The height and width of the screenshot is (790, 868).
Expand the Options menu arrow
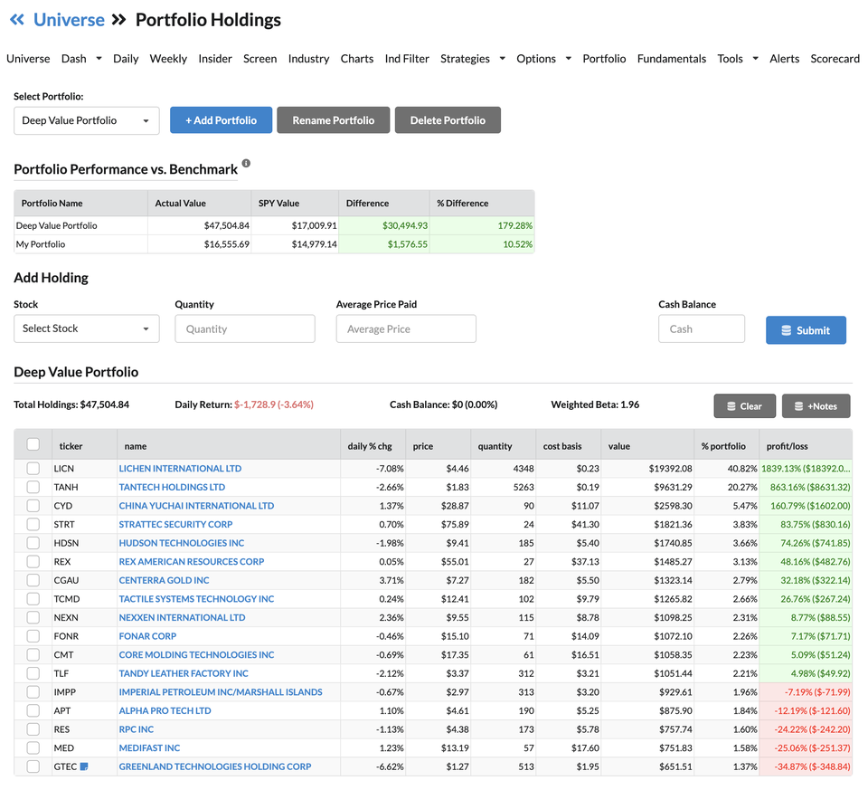(x=569, y=58)
